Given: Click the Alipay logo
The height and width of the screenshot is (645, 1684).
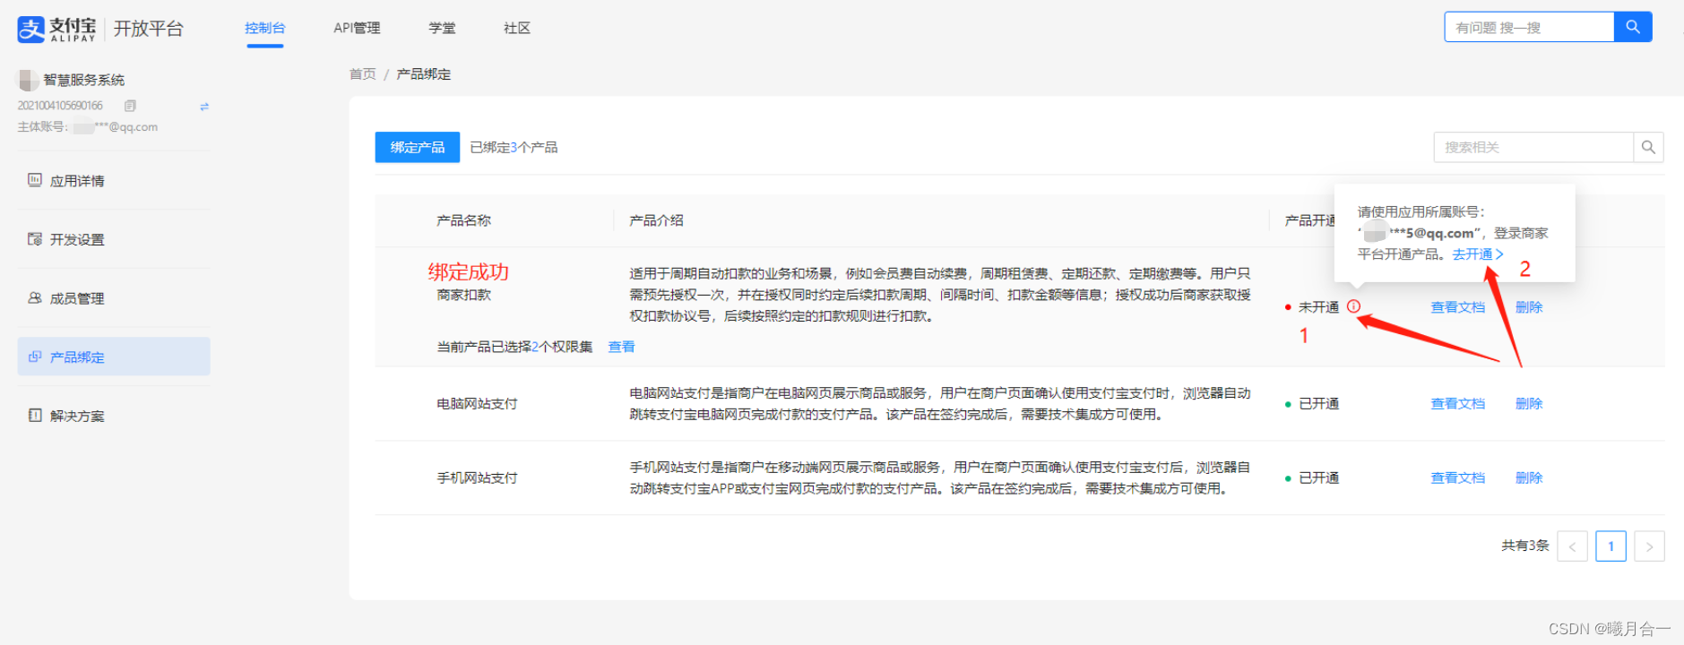Looking at the screenshot, I should click(x=56, y=29).
